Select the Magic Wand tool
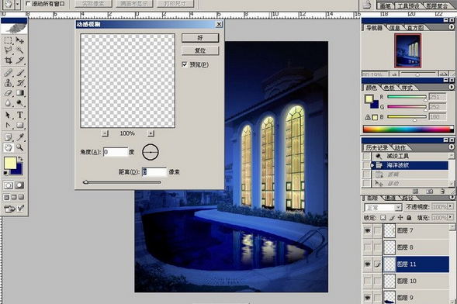This screenshot has height=304, width=457. click(19, 50)
